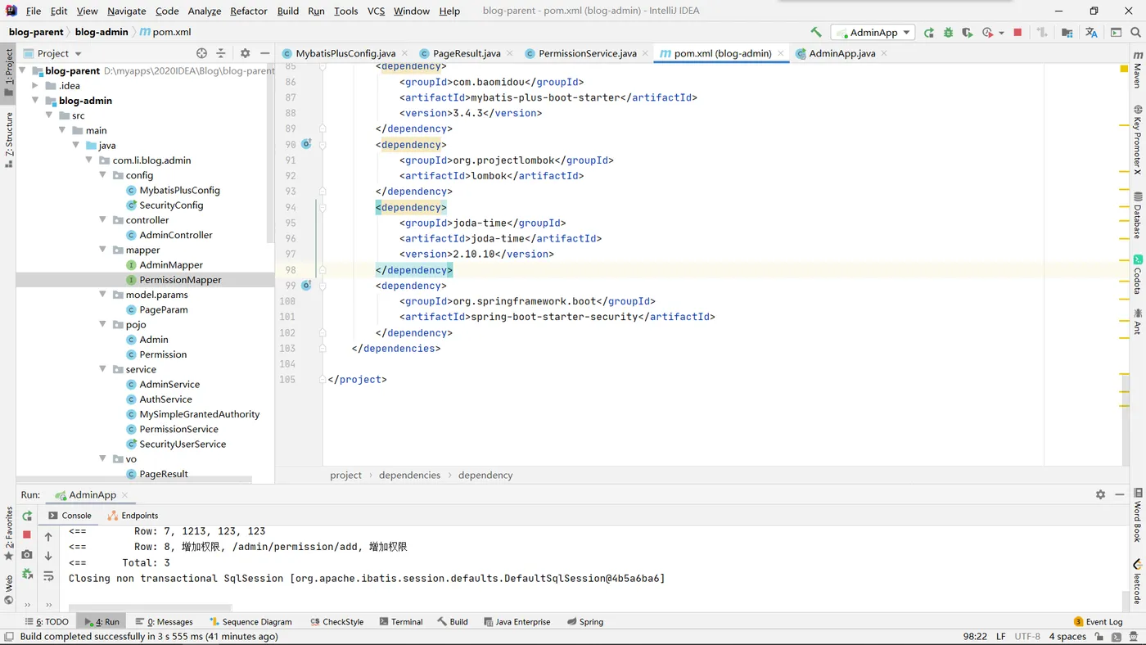1146x645 pixels.
Task: Open the Terminal tool window button
Action: click(x=400, y=621)
